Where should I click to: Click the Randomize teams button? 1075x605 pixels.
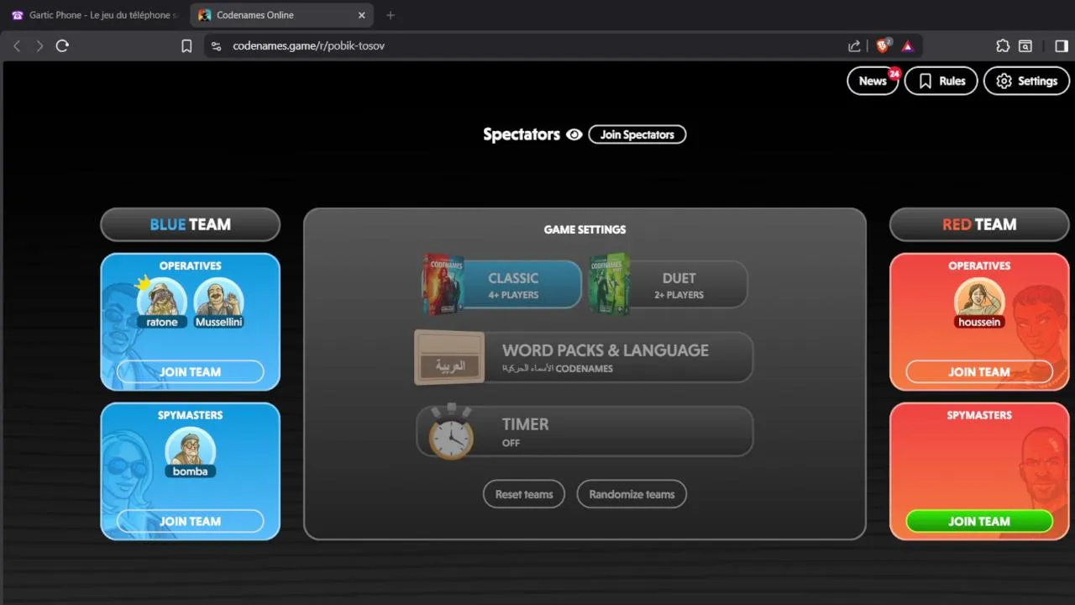click(x=632, y=494)
